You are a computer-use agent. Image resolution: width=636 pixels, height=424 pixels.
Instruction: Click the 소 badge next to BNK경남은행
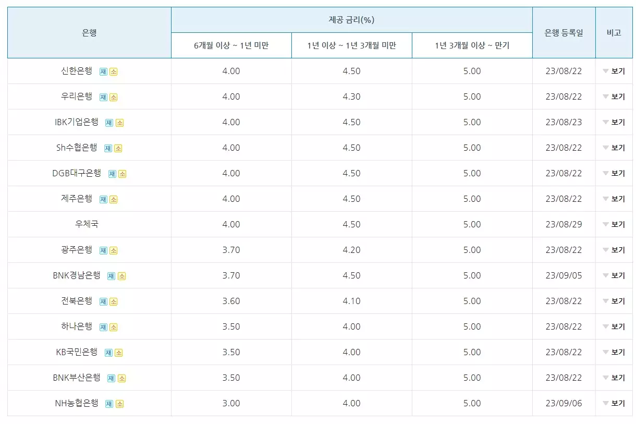click(x=121, y=276)
